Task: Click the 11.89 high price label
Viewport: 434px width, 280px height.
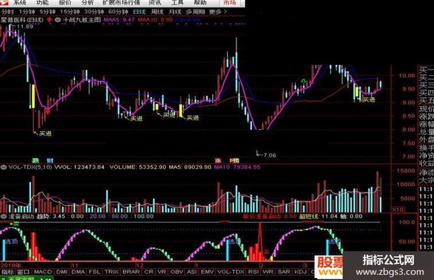Action: click(x=25, y=27)
